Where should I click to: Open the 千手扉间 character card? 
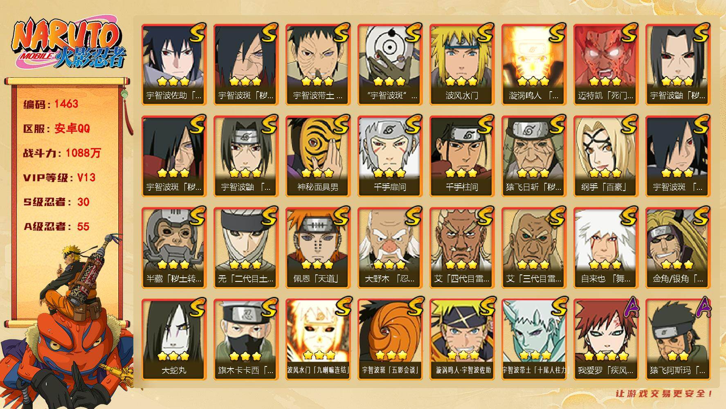[390, 156]
